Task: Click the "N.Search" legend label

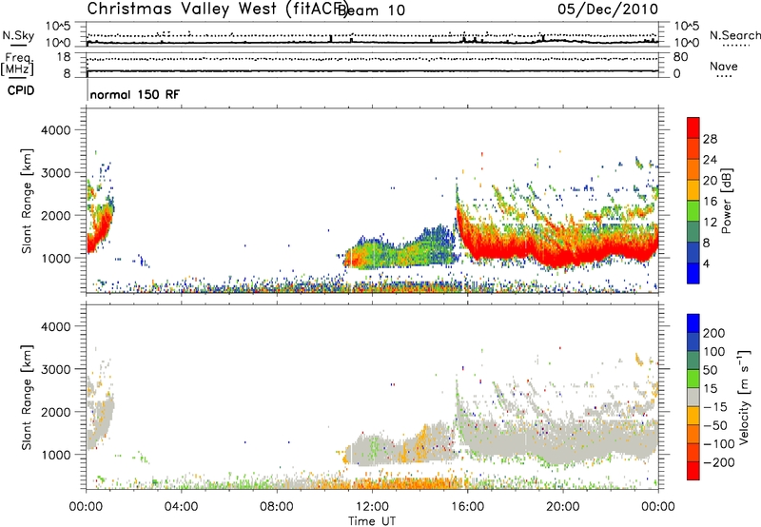Action: tap(734, 35)
